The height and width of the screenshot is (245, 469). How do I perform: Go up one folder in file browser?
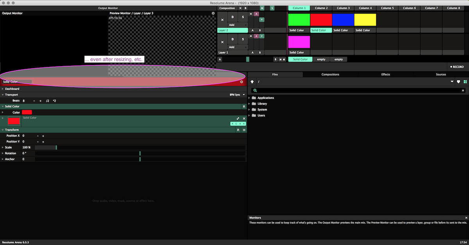[x=252, y=82]
